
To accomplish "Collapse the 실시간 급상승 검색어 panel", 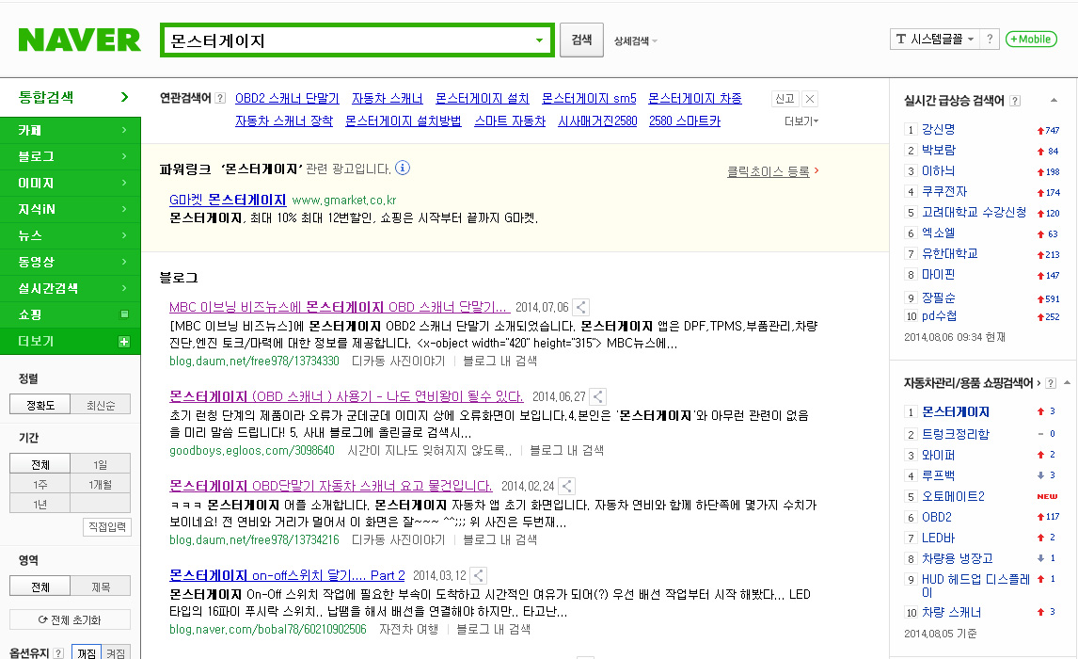I will (x=1054, y=101).
